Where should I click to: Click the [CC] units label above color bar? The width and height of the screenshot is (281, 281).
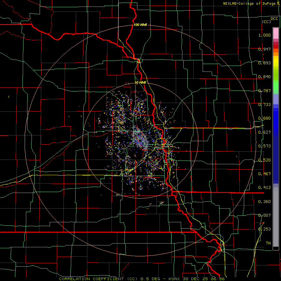(x=266, y=22)
